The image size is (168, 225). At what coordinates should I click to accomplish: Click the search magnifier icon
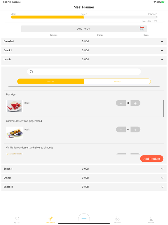coord(32,72)
